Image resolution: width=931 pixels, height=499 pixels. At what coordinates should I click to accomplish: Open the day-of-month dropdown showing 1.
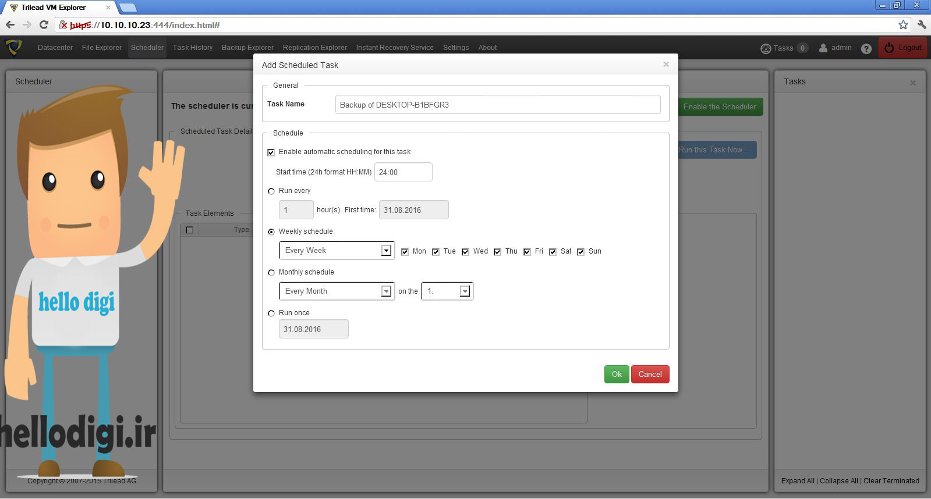click(x=447, y=291)
